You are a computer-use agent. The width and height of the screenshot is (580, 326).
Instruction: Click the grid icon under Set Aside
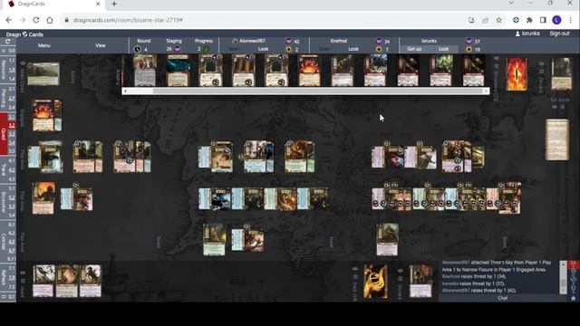click(x=563, y=107)
